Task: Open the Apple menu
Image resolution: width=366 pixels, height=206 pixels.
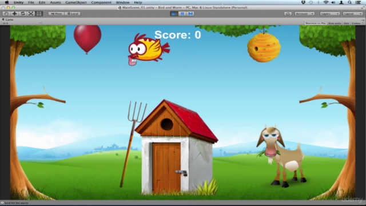Action: tap(7, 2)
